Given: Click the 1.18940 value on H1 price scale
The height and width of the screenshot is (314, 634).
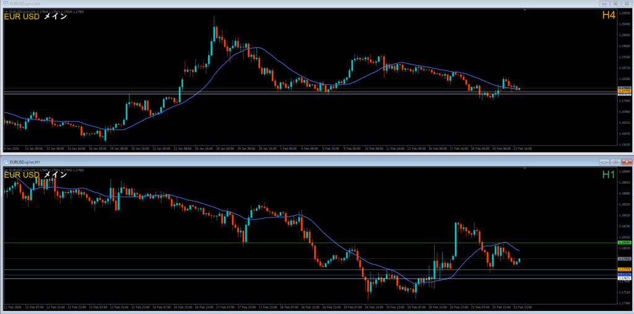Looking at the screenshot, I should click(x=624, y=172).
